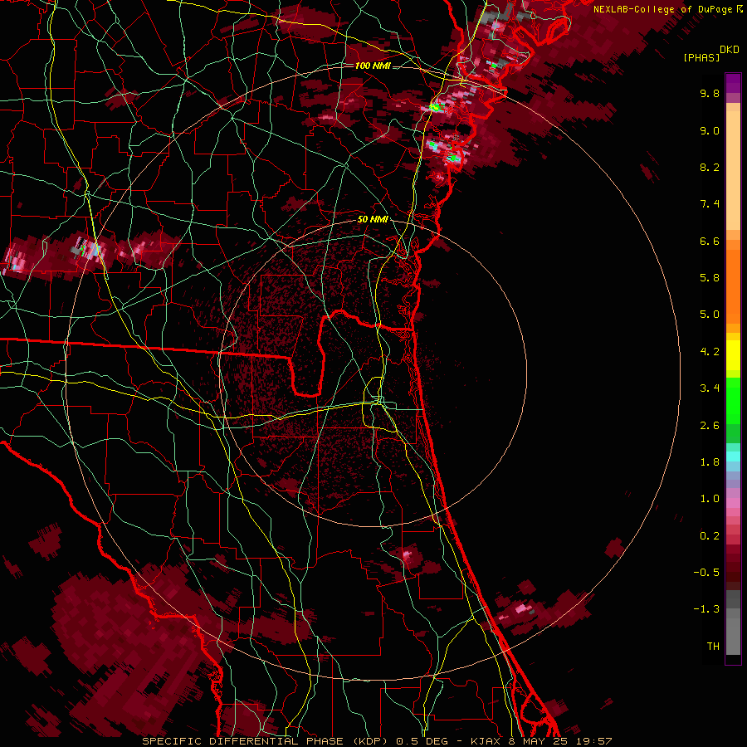Click the 5.0 legend value
The width and height of the screenshot is (747, 747).
710,315
